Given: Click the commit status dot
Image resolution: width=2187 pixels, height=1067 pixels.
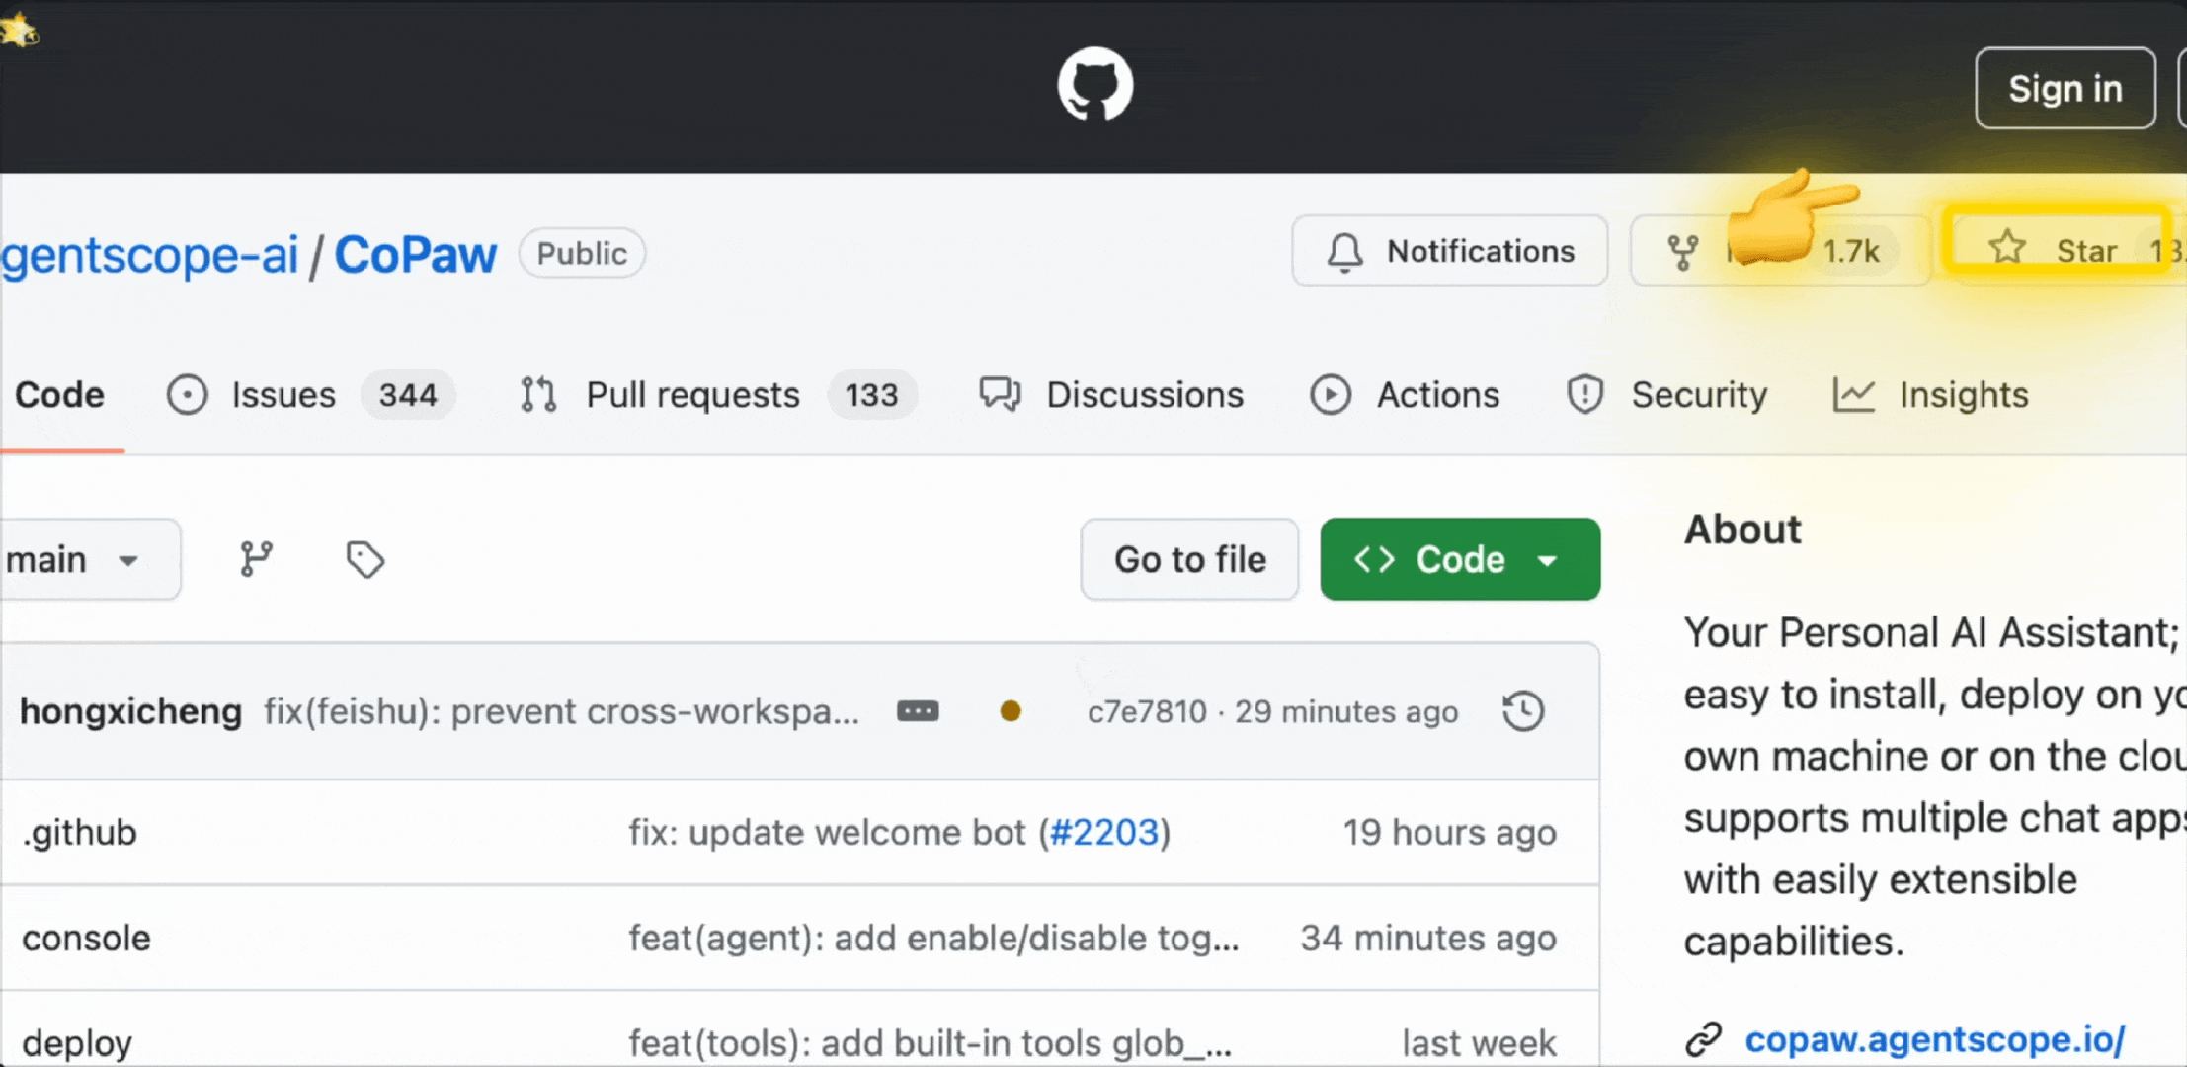Looking at the screenshot, I should pos(1010,711).
